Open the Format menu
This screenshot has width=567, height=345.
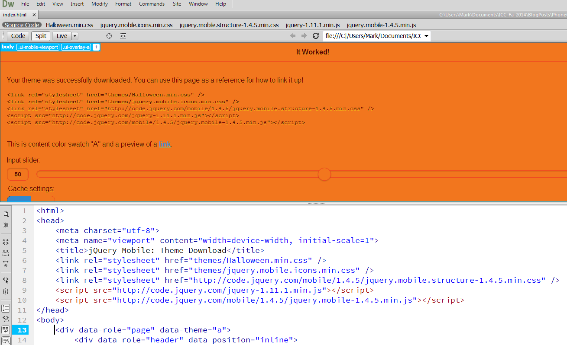click(123, 4)
